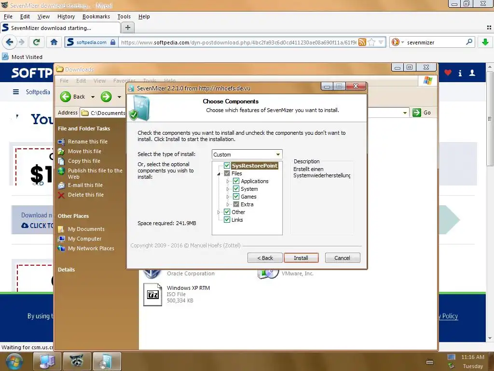This screenshot has height=371, width=494.
Task: Click the softpedia.com site identity badge
Action: (x=91, y=42)
